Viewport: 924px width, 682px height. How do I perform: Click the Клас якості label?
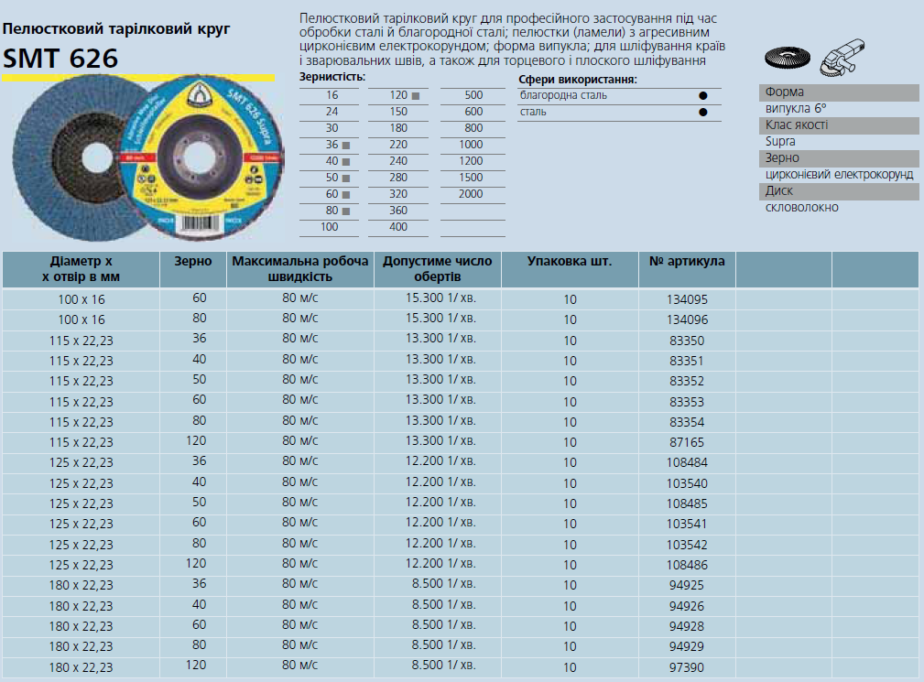click(797, 124)
